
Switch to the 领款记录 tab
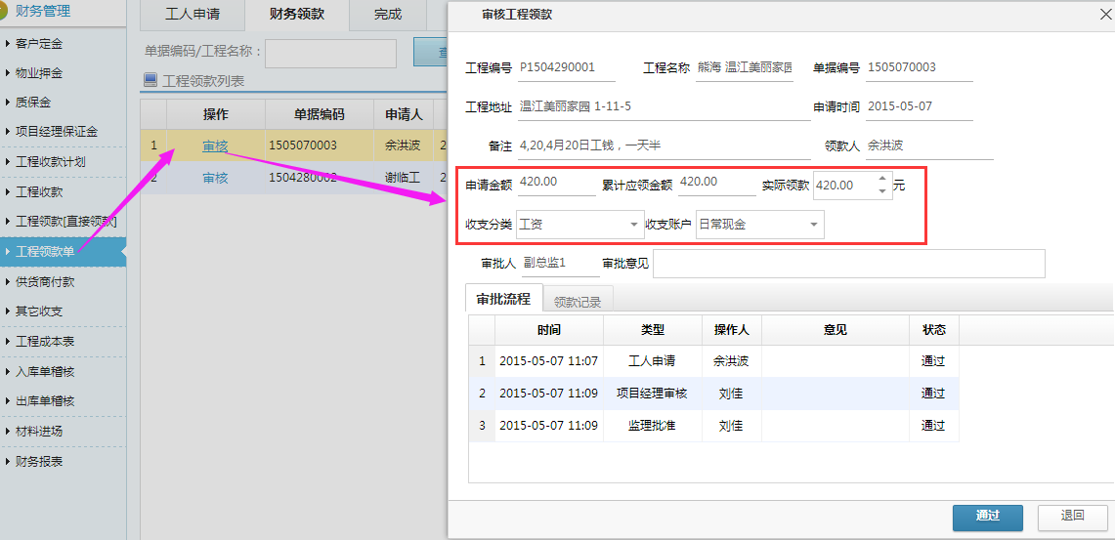(x=578, y=302)
